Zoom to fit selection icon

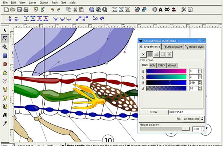[91, 10]
